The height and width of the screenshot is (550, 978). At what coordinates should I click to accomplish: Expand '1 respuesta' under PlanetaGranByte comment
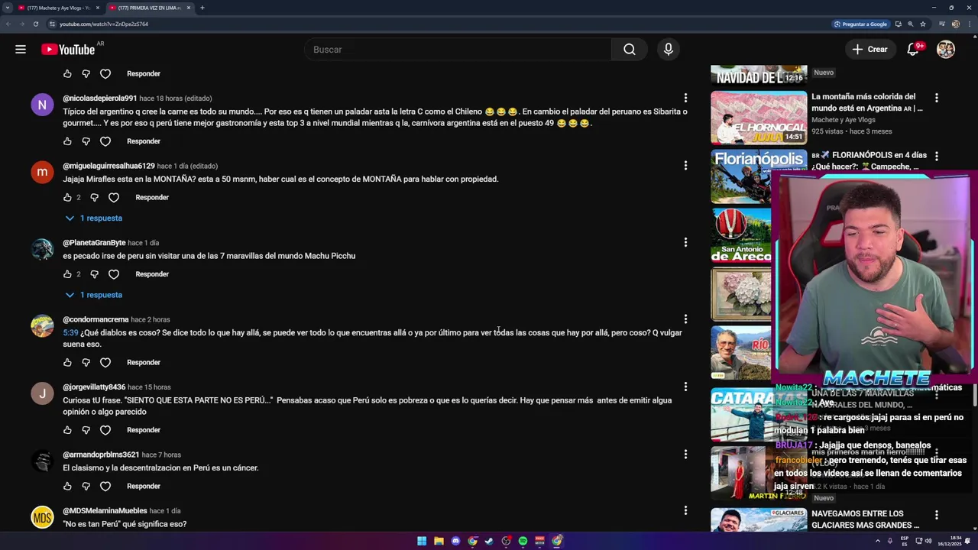(93, 295)
